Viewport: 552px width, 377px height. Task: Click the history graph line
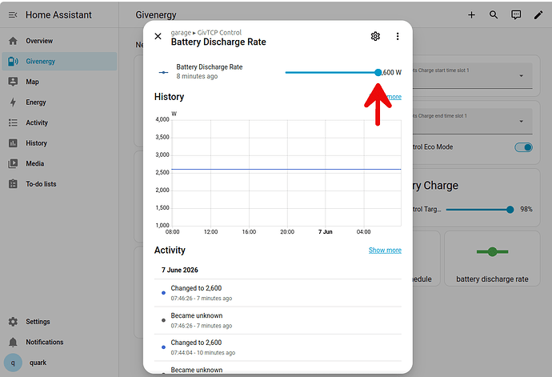point(286,170)
